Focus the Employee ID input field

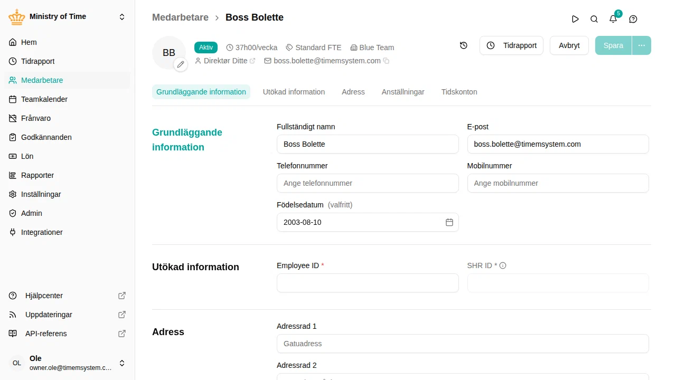point(368,283)
